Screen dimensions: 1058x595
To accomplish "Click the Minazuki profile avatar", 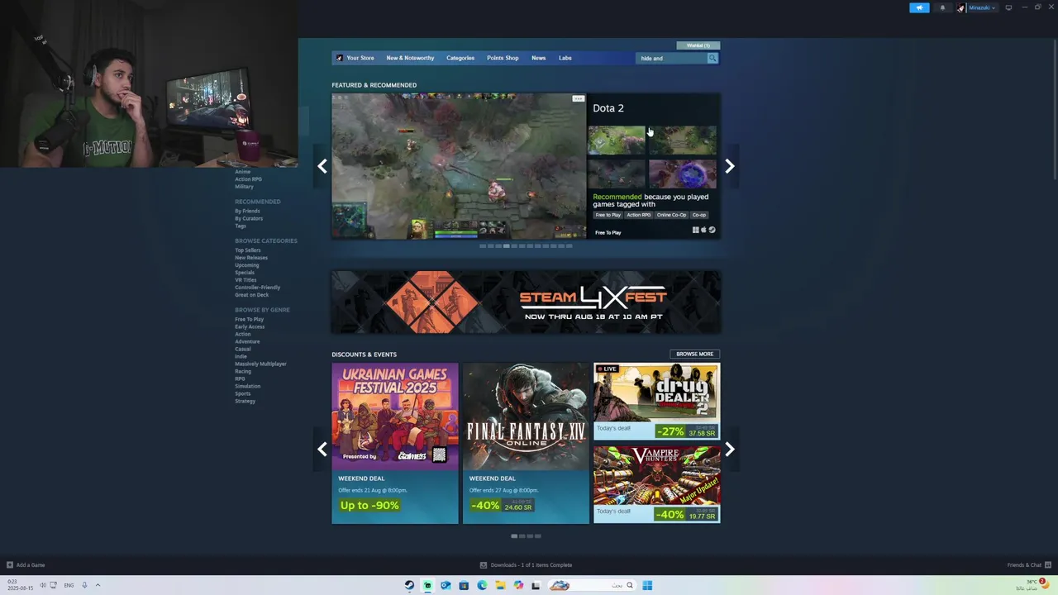I will pyautogui.click(x=961, y=7).
